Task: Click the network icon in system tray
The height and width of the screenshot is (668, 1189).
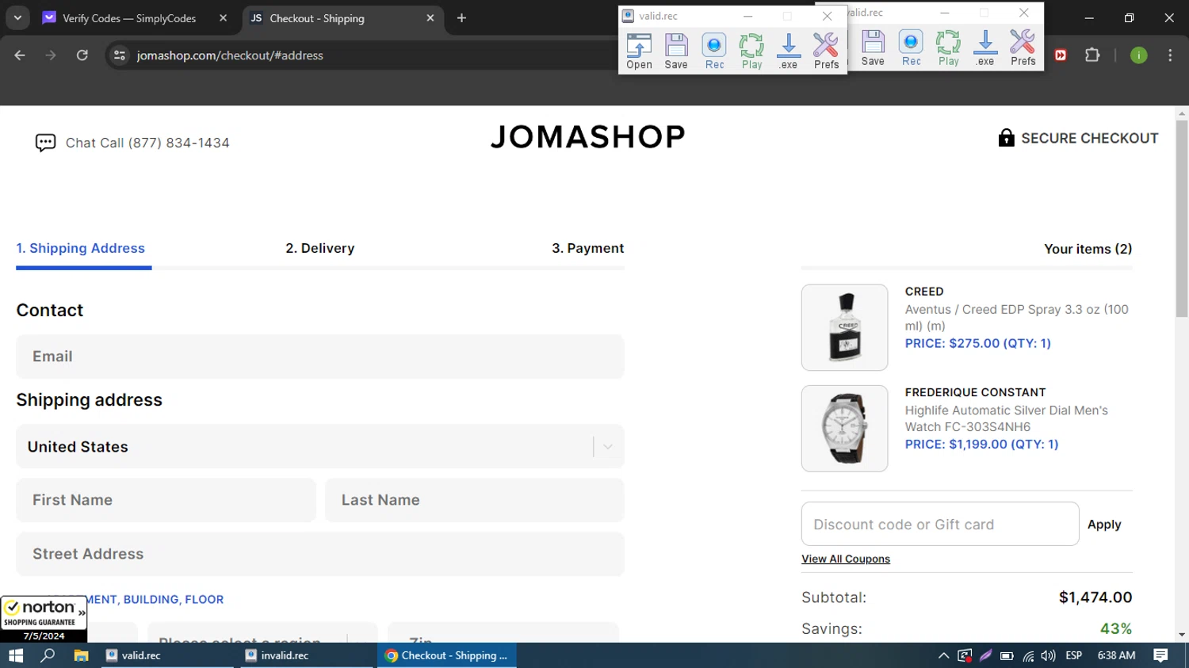Action: (1028, 655)
